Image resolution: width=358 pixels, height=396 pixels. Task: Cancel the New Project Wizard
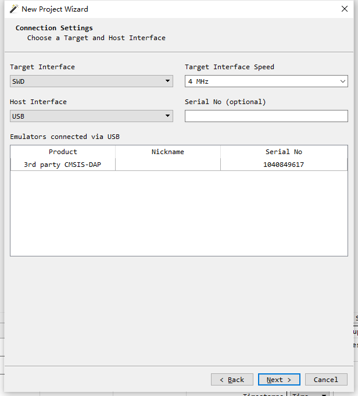[x=326, y=380]
